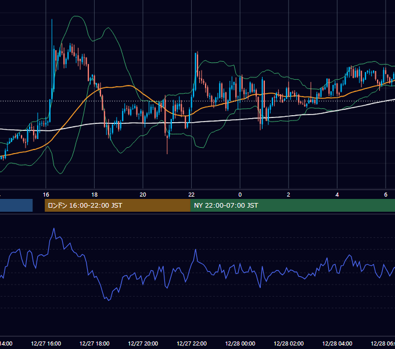The height and width of the screenshot is (349, 395).
Task: Click the "12/27 22:00" label on the lower axis
Action: 192,343
